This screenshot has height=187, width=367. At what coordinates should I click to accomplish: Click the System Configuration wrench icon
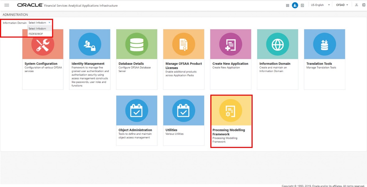43,44
